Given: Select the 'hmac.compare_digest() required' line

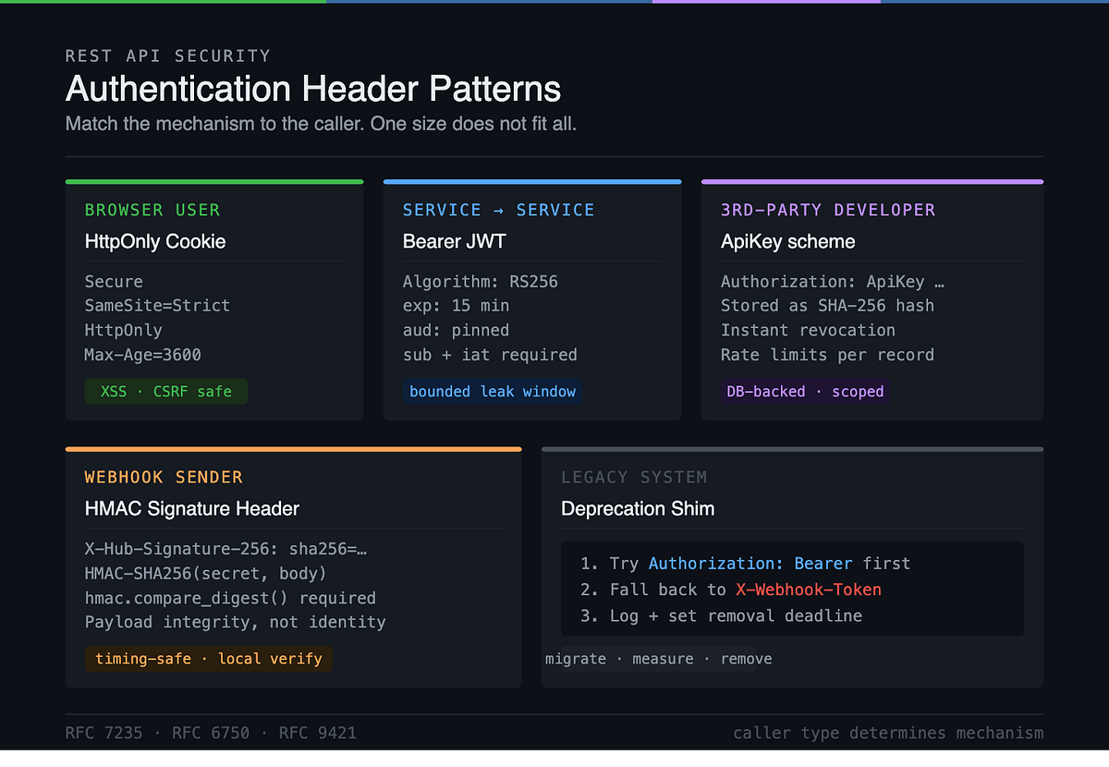Looking at the screenshot, I should 230,598.
